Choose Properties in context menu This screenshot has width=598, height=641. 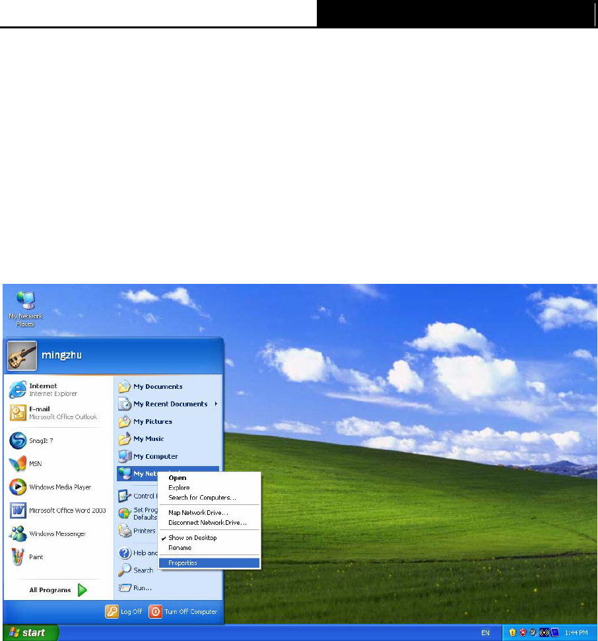click(209, 563)
